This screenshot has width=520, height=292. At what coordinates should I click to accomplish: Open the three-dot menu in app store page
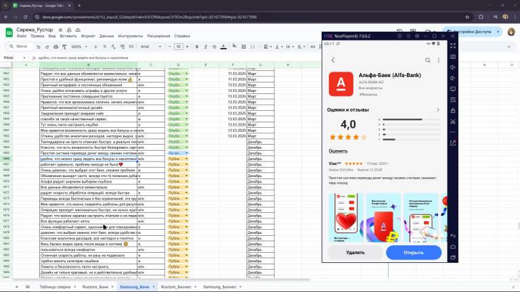pos(439,60)
